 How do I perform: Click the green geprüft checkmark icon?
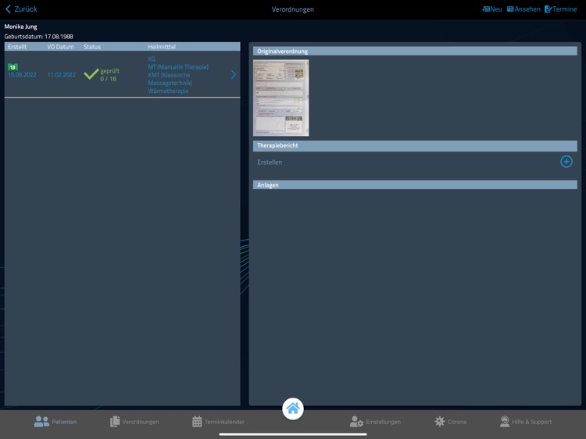tap(91, 74)
